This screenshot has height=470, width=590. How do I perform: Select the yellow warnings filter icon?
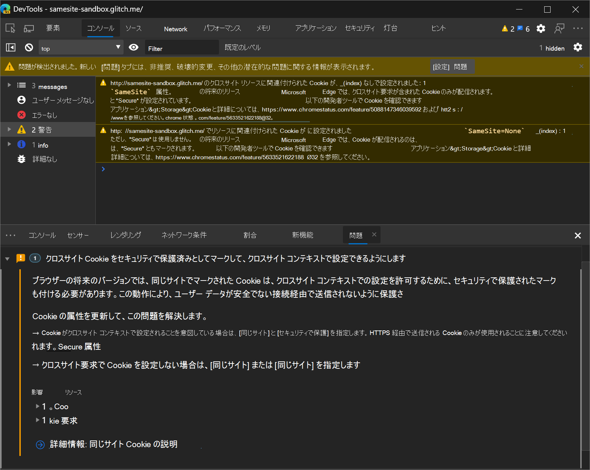(x=21, y=129)
